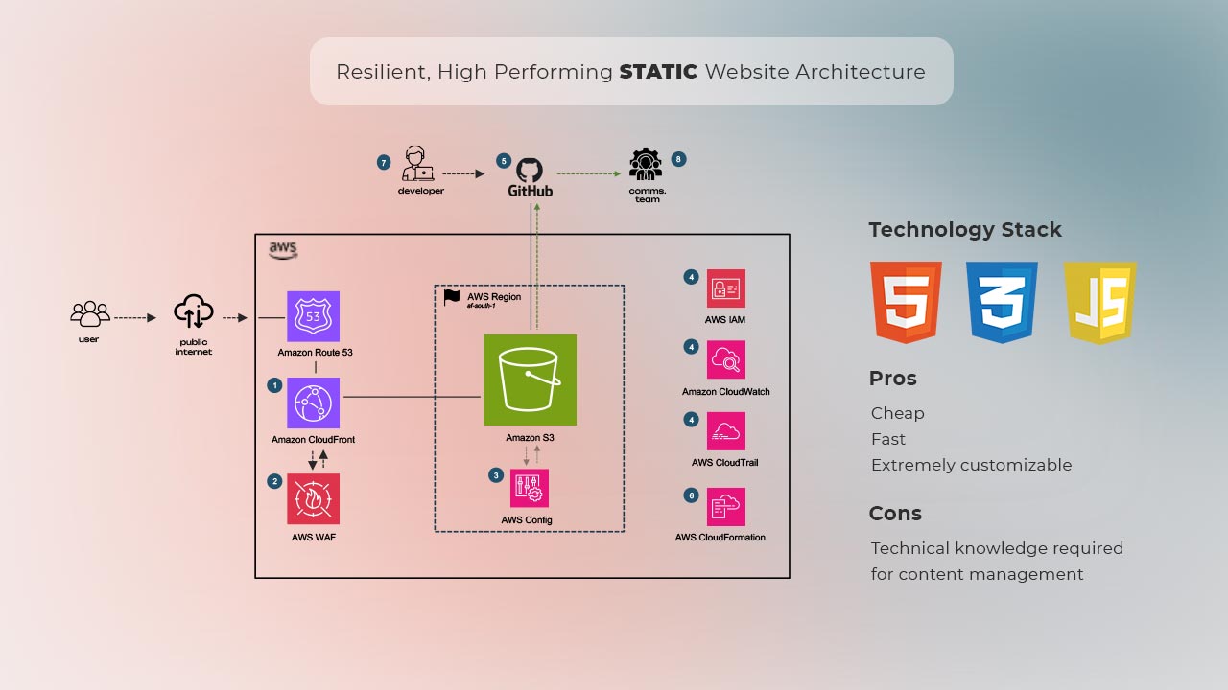Image resolution: width=1228 pixels, height=690 pixels.
Task: Click the Technical knowledge required text
Action: click(x=997, y=548)
